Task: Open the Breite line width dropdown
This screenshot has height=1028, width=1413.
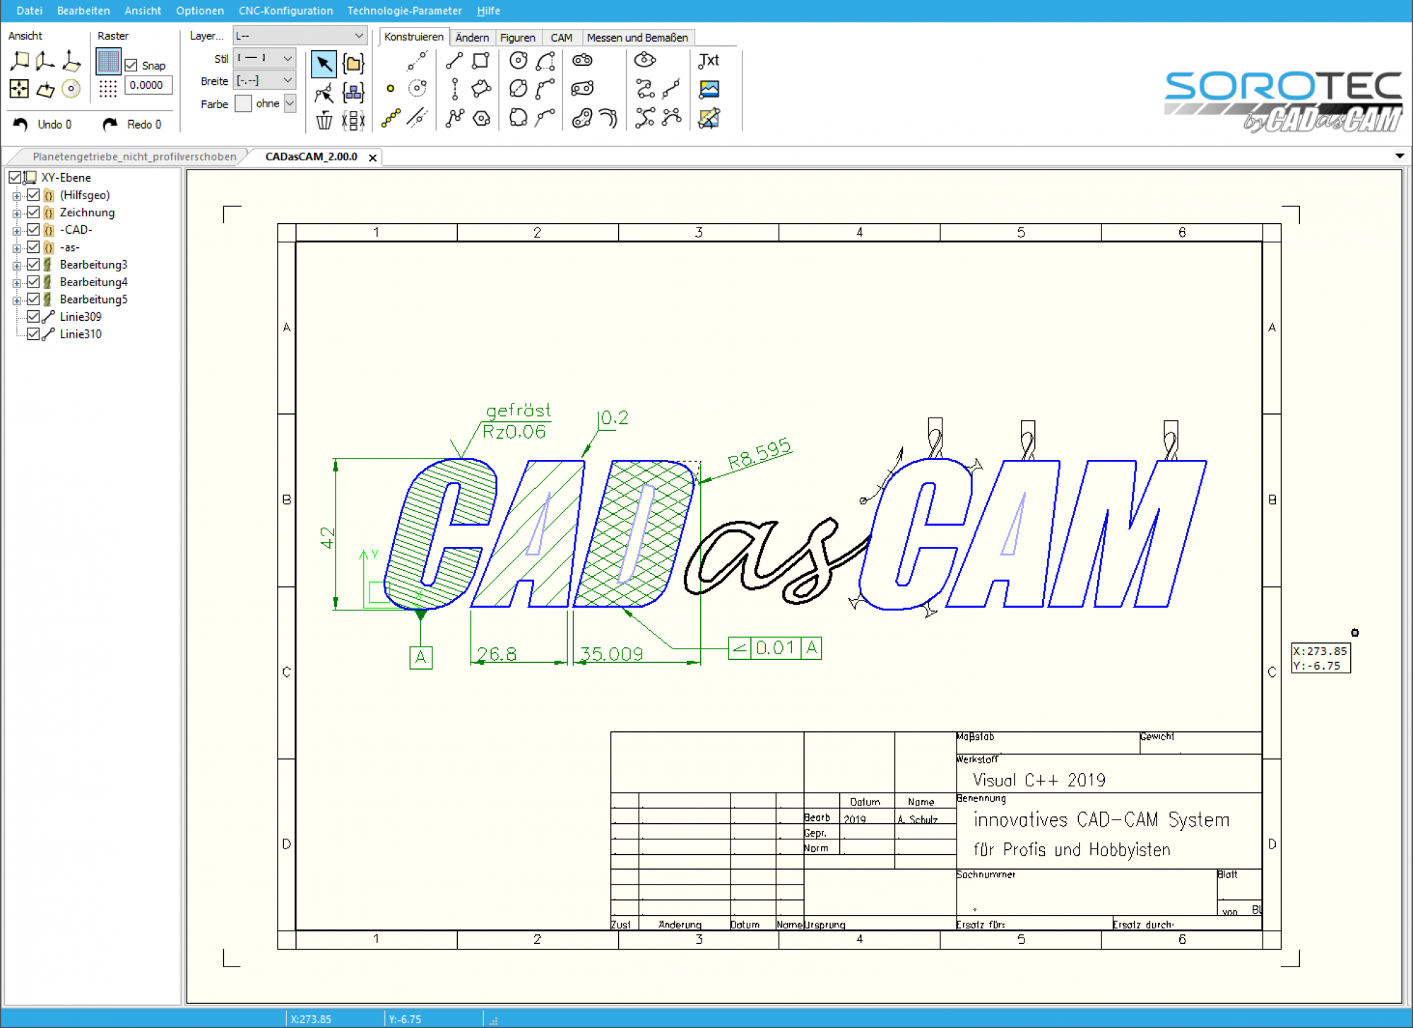Action: [264, 81]
